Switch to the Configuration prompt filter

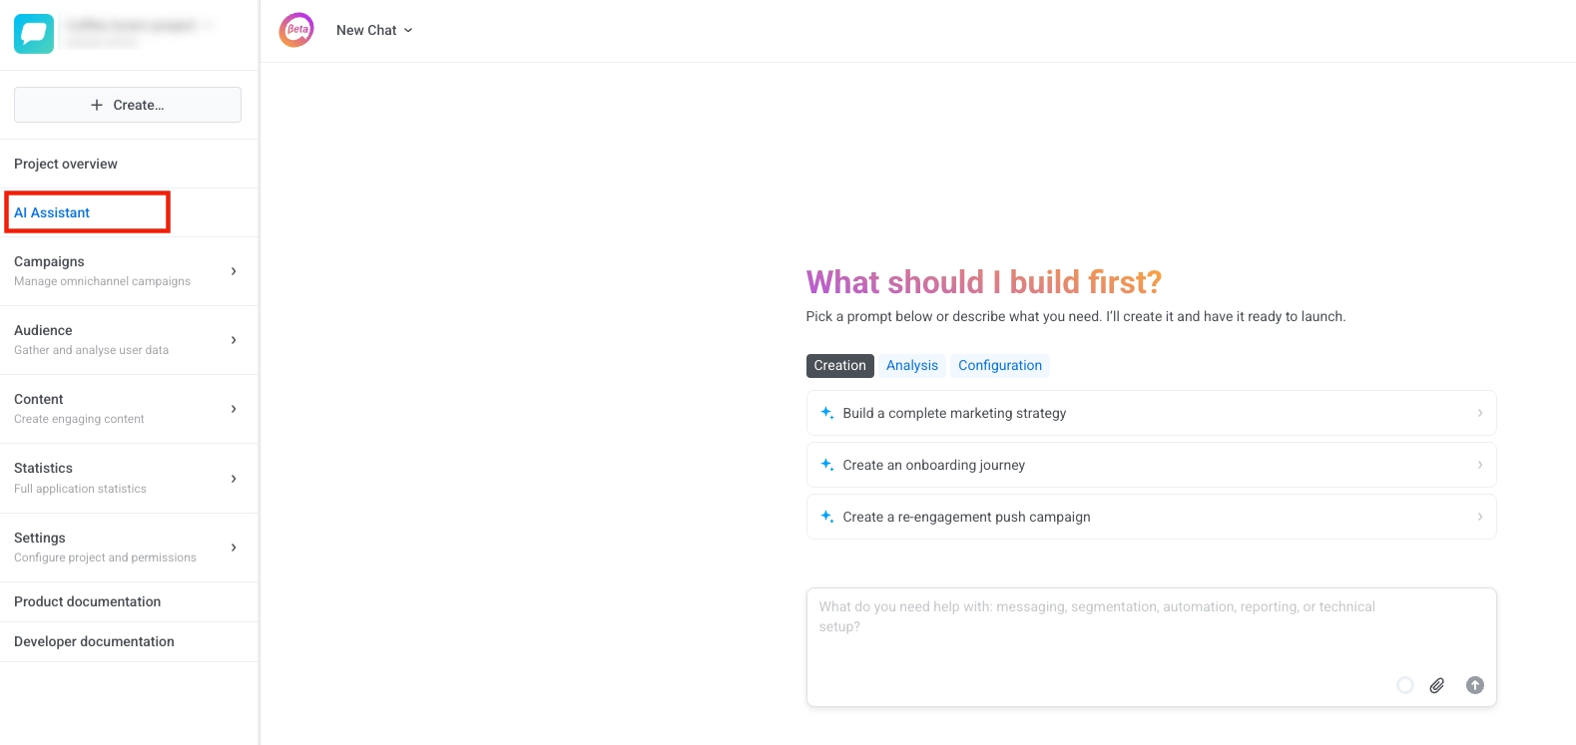click(x=1000, y=365)
